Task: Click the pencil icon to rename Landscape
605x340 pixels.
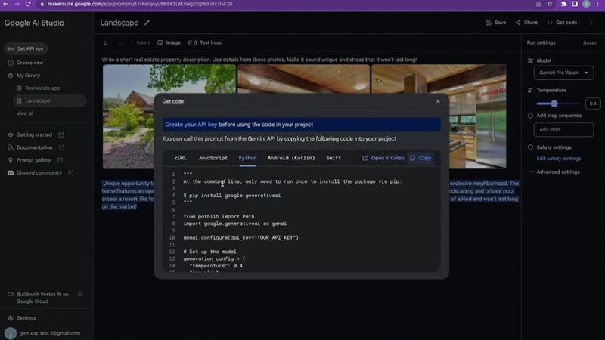Action: [147, 23]
